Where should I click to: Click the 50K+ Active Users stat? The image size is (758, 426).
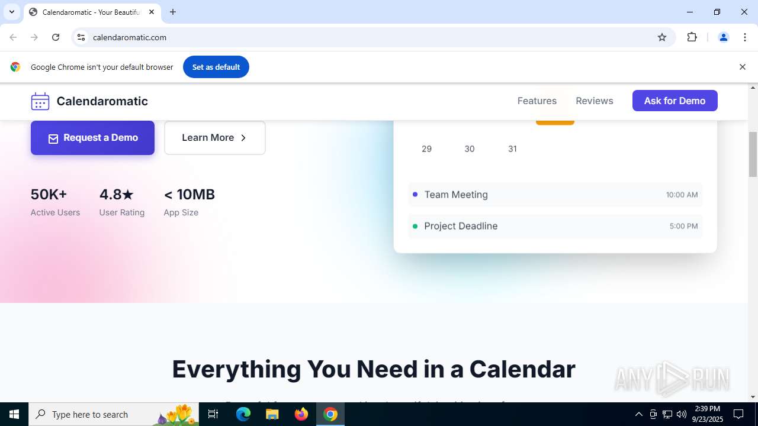point(55,202)
